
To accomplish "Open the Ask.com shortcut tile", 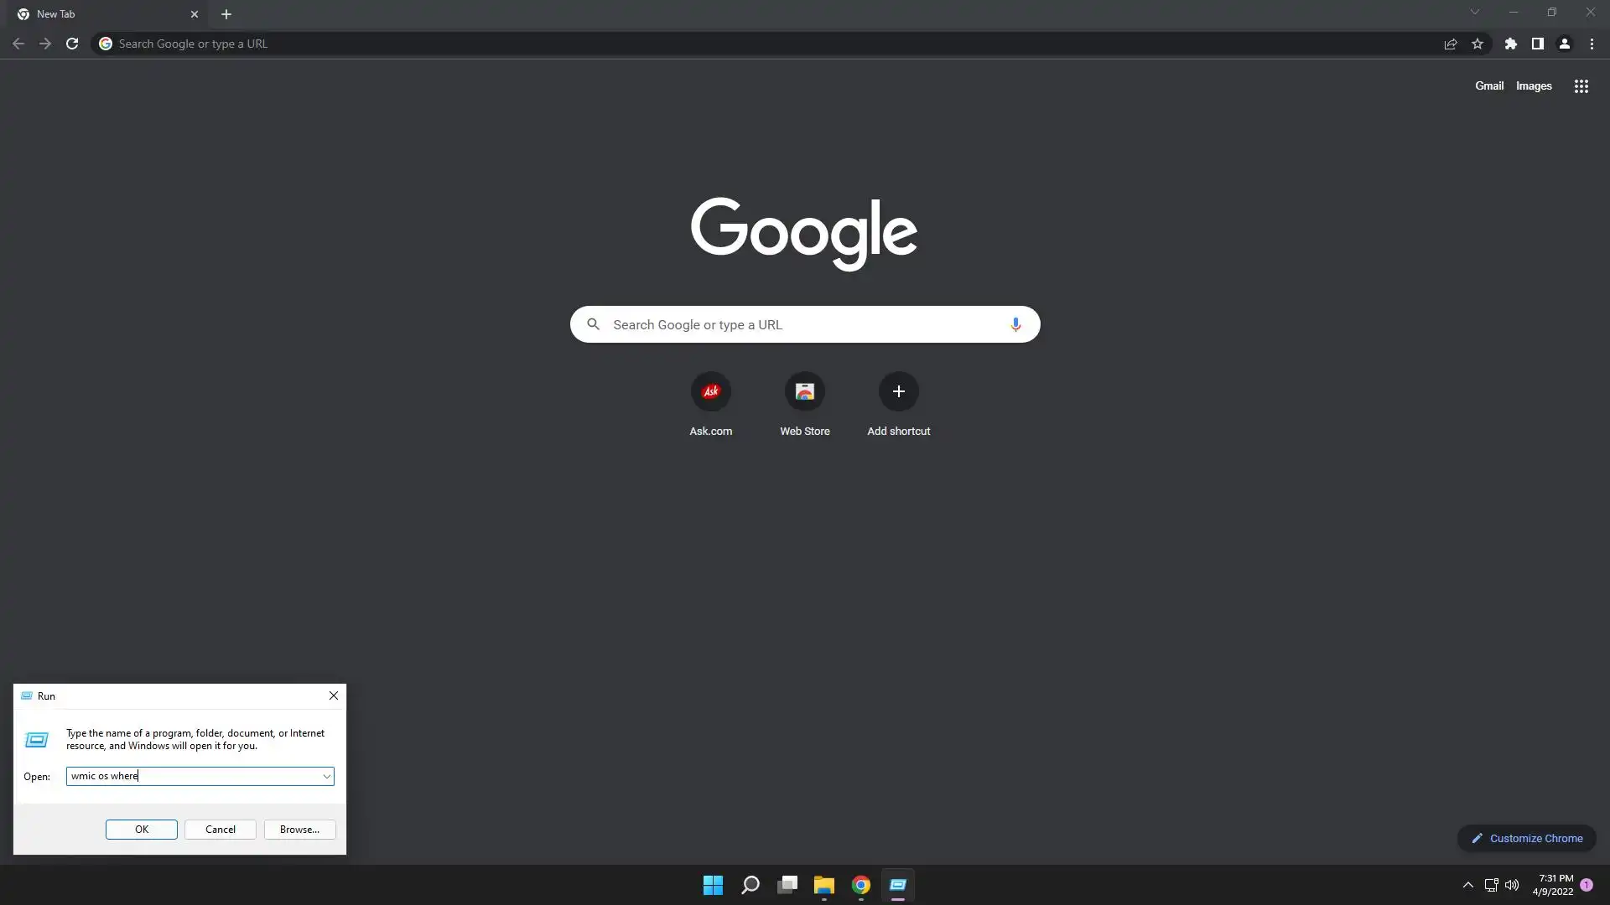I will coord(710,391).
